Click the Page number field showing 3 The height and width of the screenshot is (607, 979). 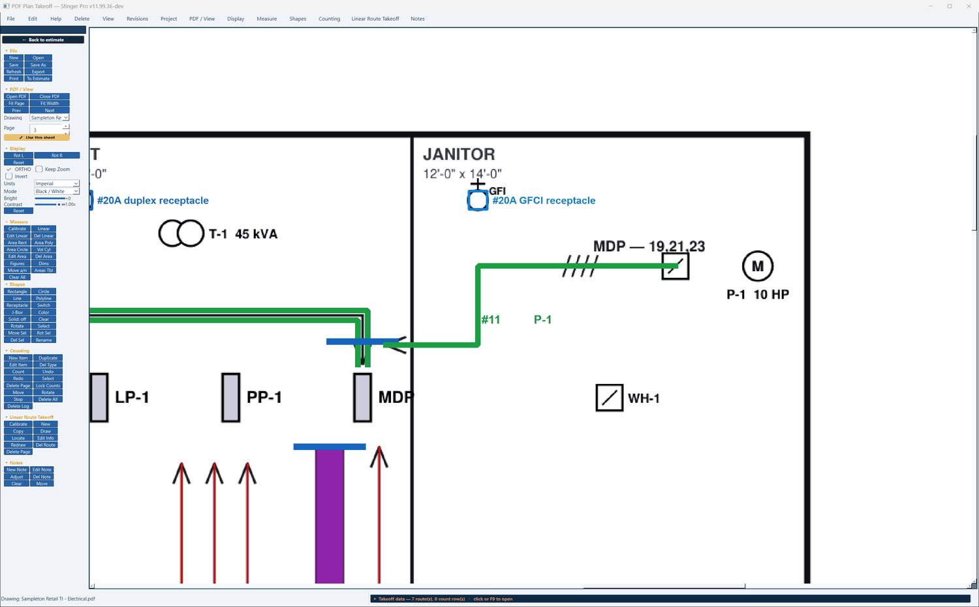pos(47,130)
